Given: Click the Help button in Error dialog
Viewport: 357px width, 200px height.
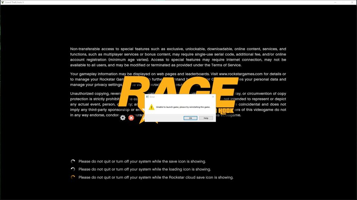Looking at the screenshot, I should tap(206, 118).
